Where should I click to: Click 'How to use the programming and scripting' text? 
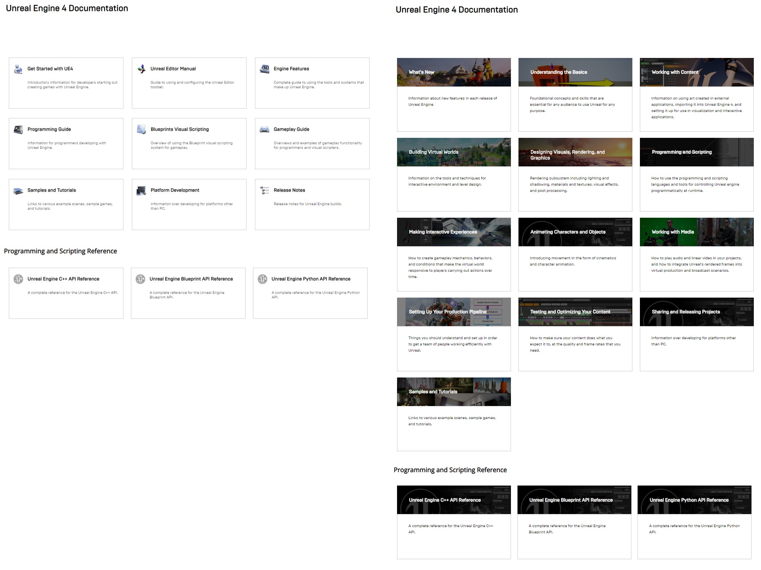(695, 185)
